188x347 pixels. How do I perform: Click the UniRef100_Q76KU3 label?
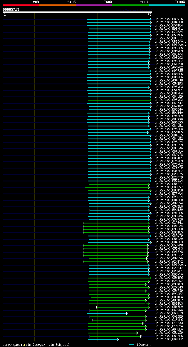pos(169,161)
